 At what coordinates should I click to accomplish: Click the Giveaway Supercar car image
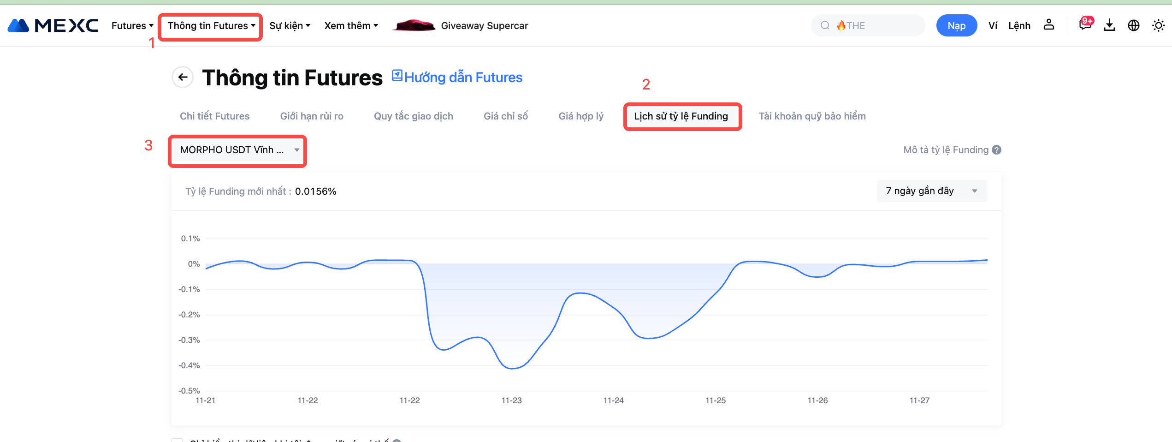tap(414, 25)
